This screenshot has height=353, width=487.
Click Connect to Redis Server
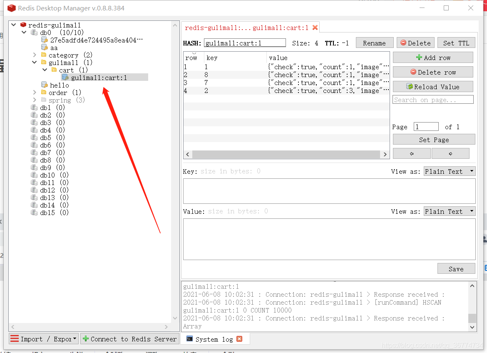click(x=129, y=339)
